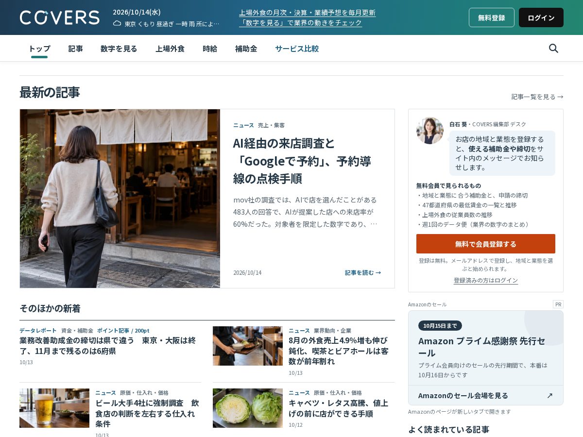Click 東京 くもり weather forecast text

[171, 23]
